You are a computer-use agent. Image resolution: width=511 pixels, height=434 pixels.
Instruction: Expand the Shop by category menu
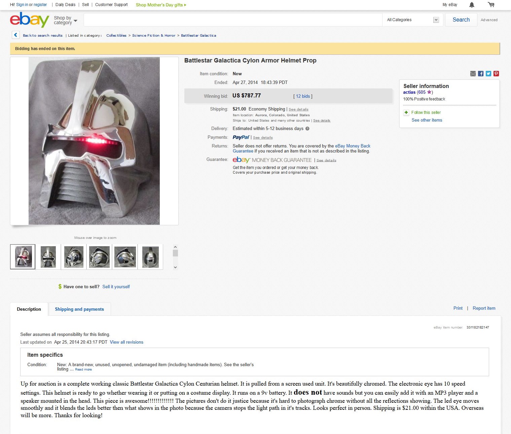coord(66,20)
